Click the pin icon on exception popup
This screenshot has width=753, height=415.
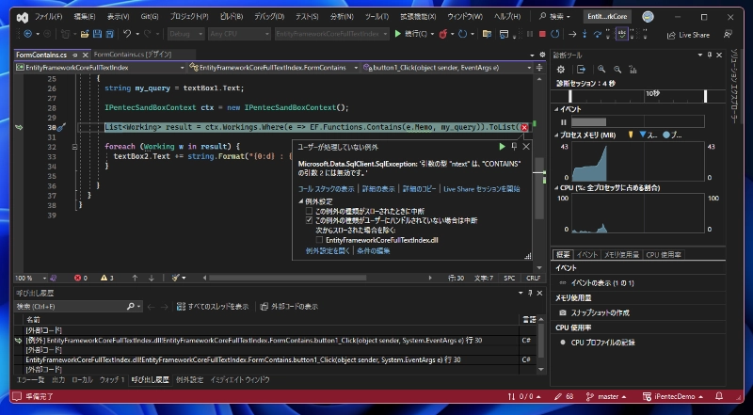tap(514, 147)
